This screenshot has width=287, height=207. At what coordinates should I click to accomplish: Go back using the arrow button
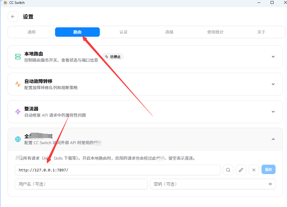13,17
